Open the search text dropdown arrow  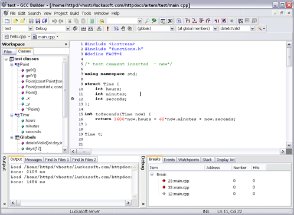139,21
